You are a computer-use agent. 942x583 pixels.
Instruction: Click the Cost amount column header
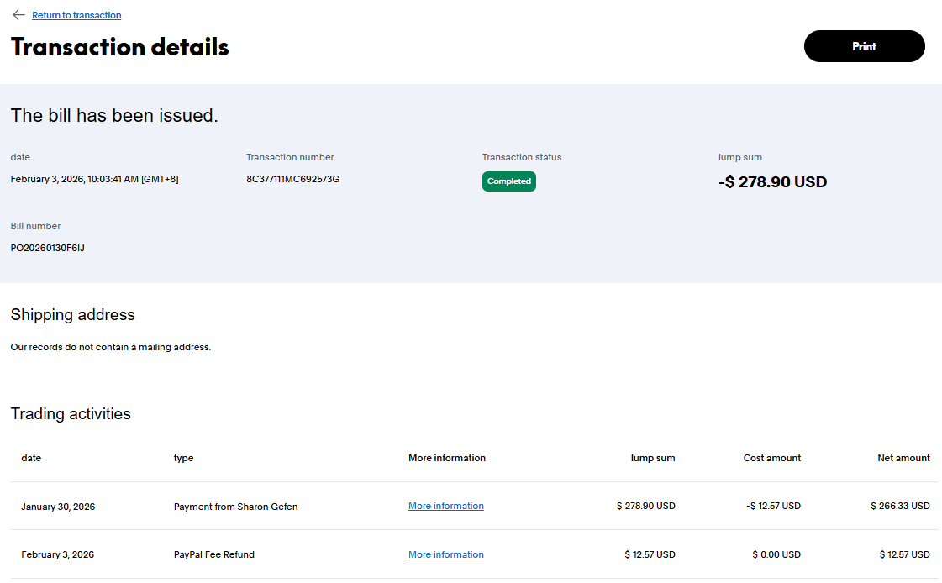tap(771, 458)
